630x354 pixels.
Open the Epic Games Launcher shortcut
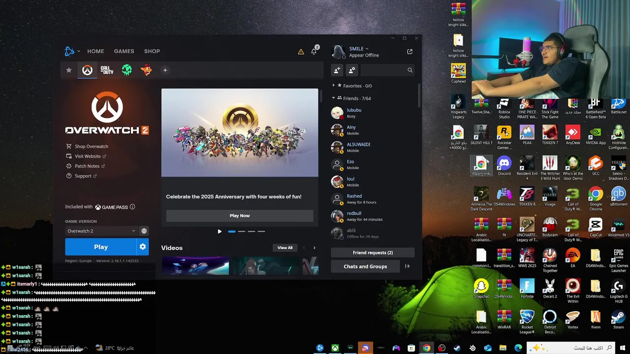point(619,261)
